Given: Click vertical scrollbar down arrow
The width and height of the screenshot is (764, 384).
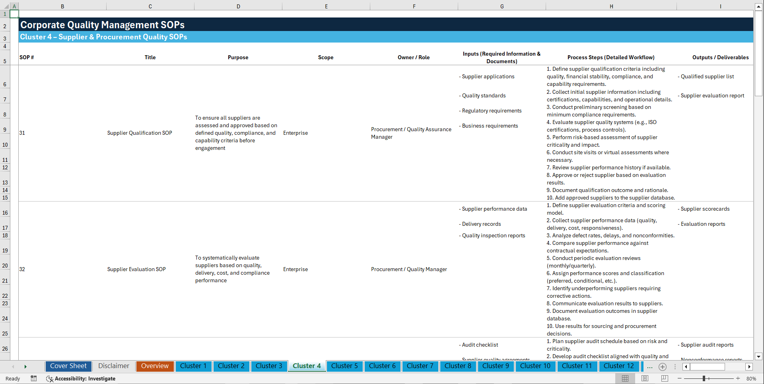Looking at the screenshot, I should (x=758, y=357).
